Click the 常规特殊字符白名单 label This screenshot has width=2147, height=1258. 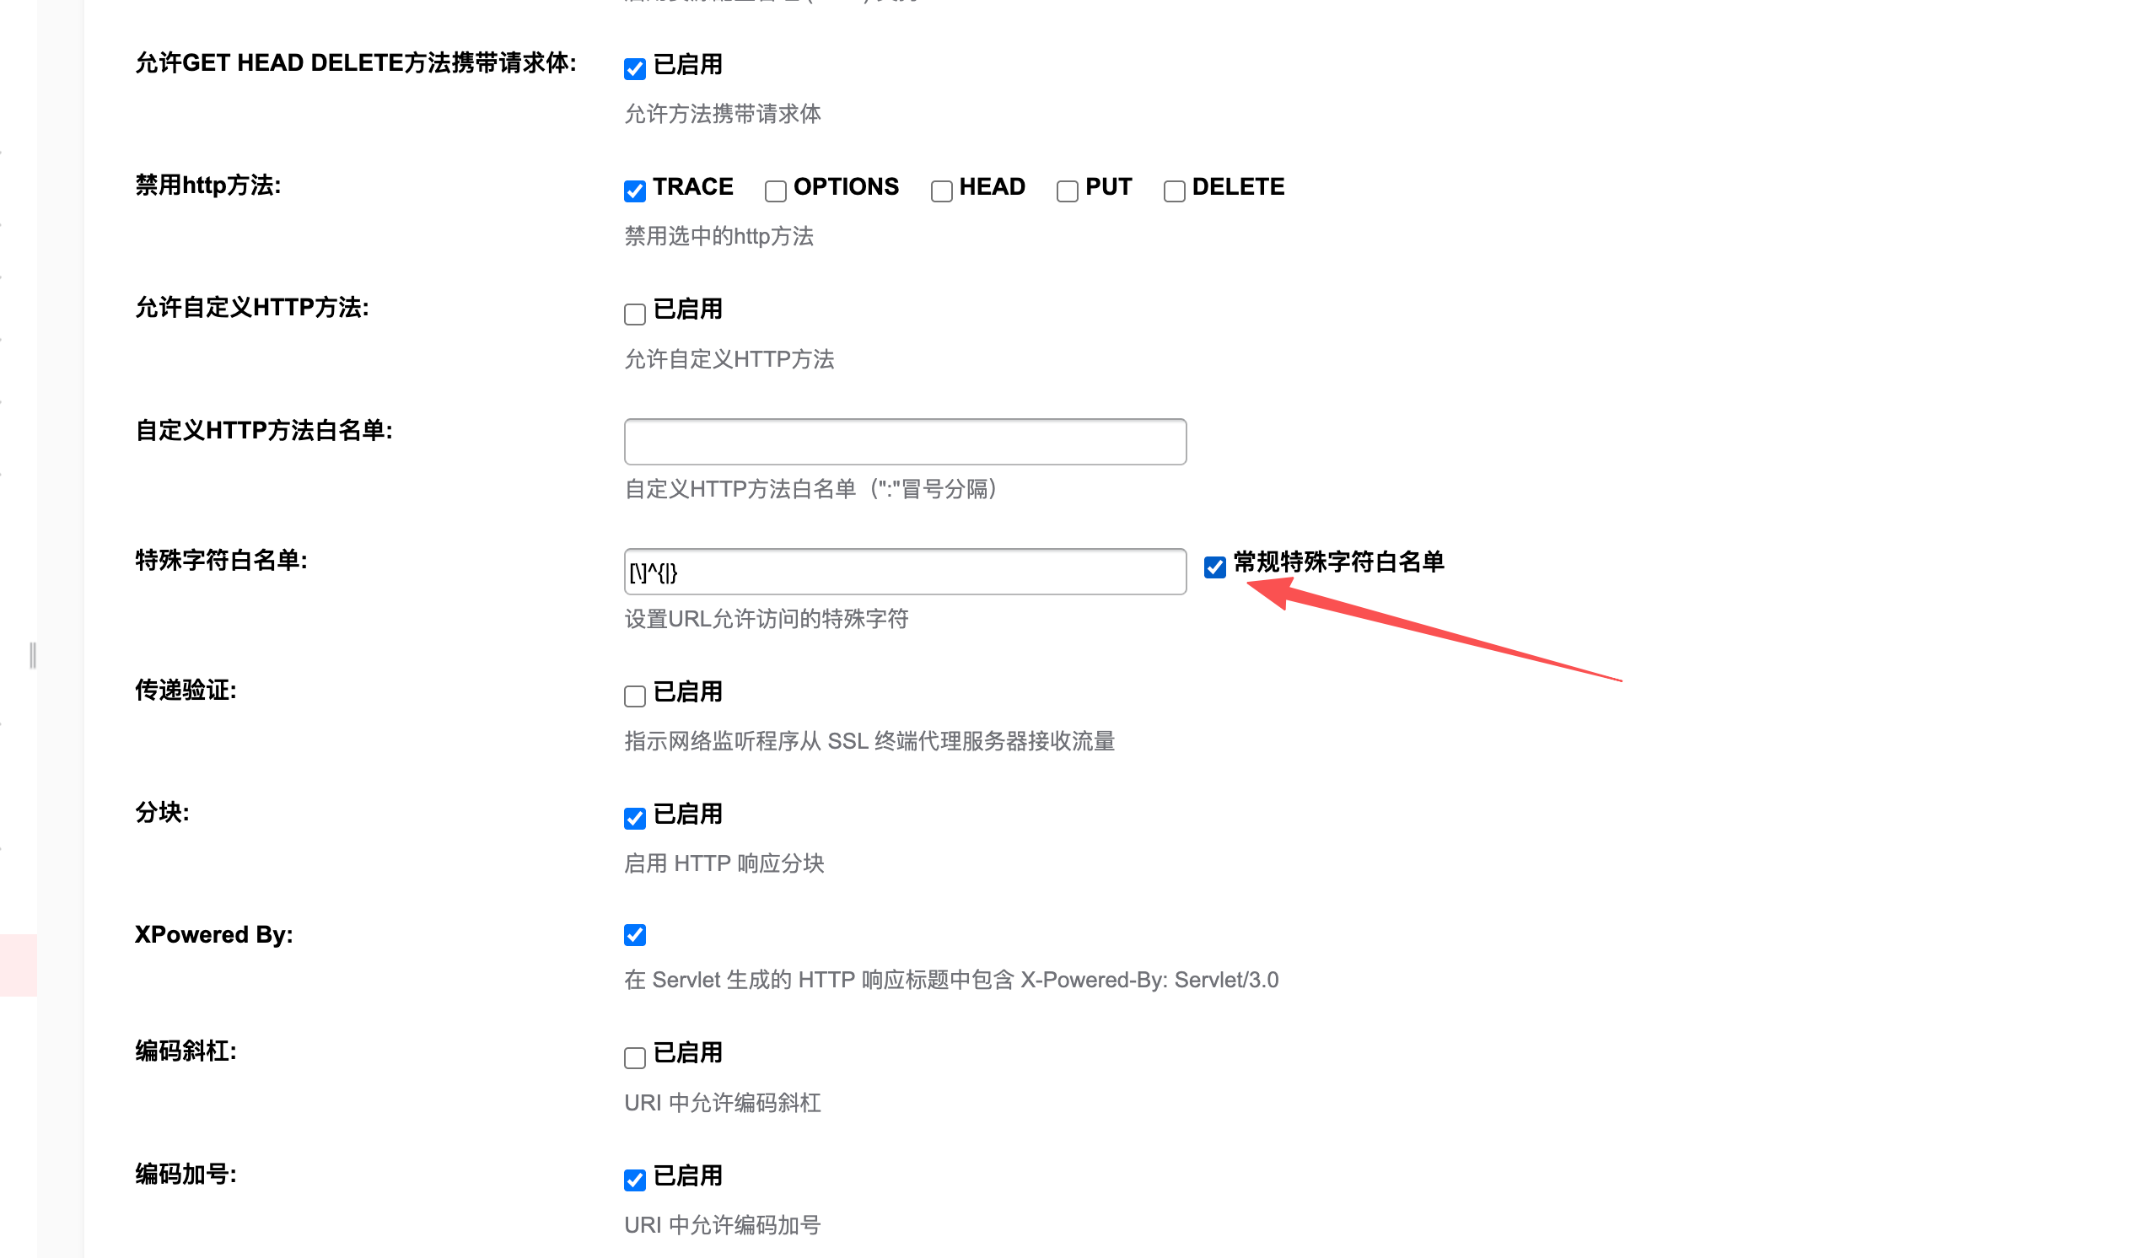click(x=1338, y=562)
